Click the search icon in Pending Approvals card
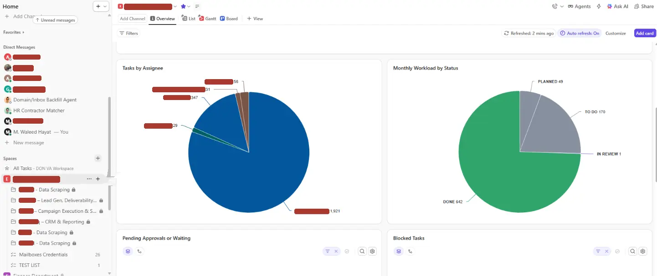 362,251
